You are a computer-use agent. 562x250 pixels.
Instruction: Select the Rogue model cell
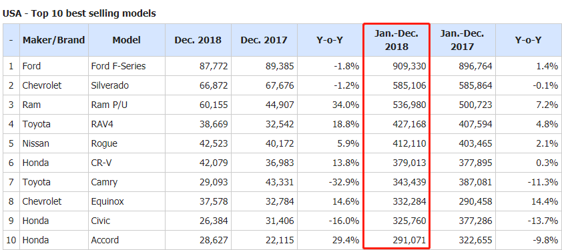127,143
